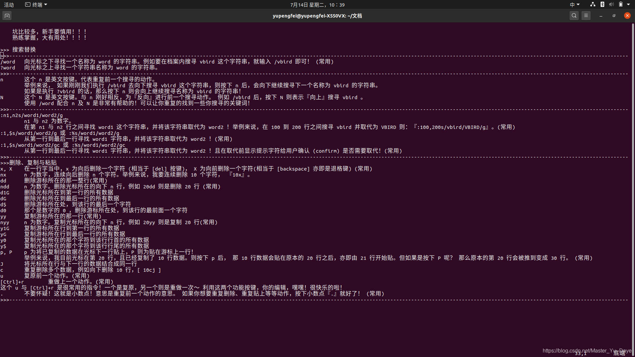Click the '?word' command text
The width and height of the screenshot is (635, 357).
coord(8,68)
